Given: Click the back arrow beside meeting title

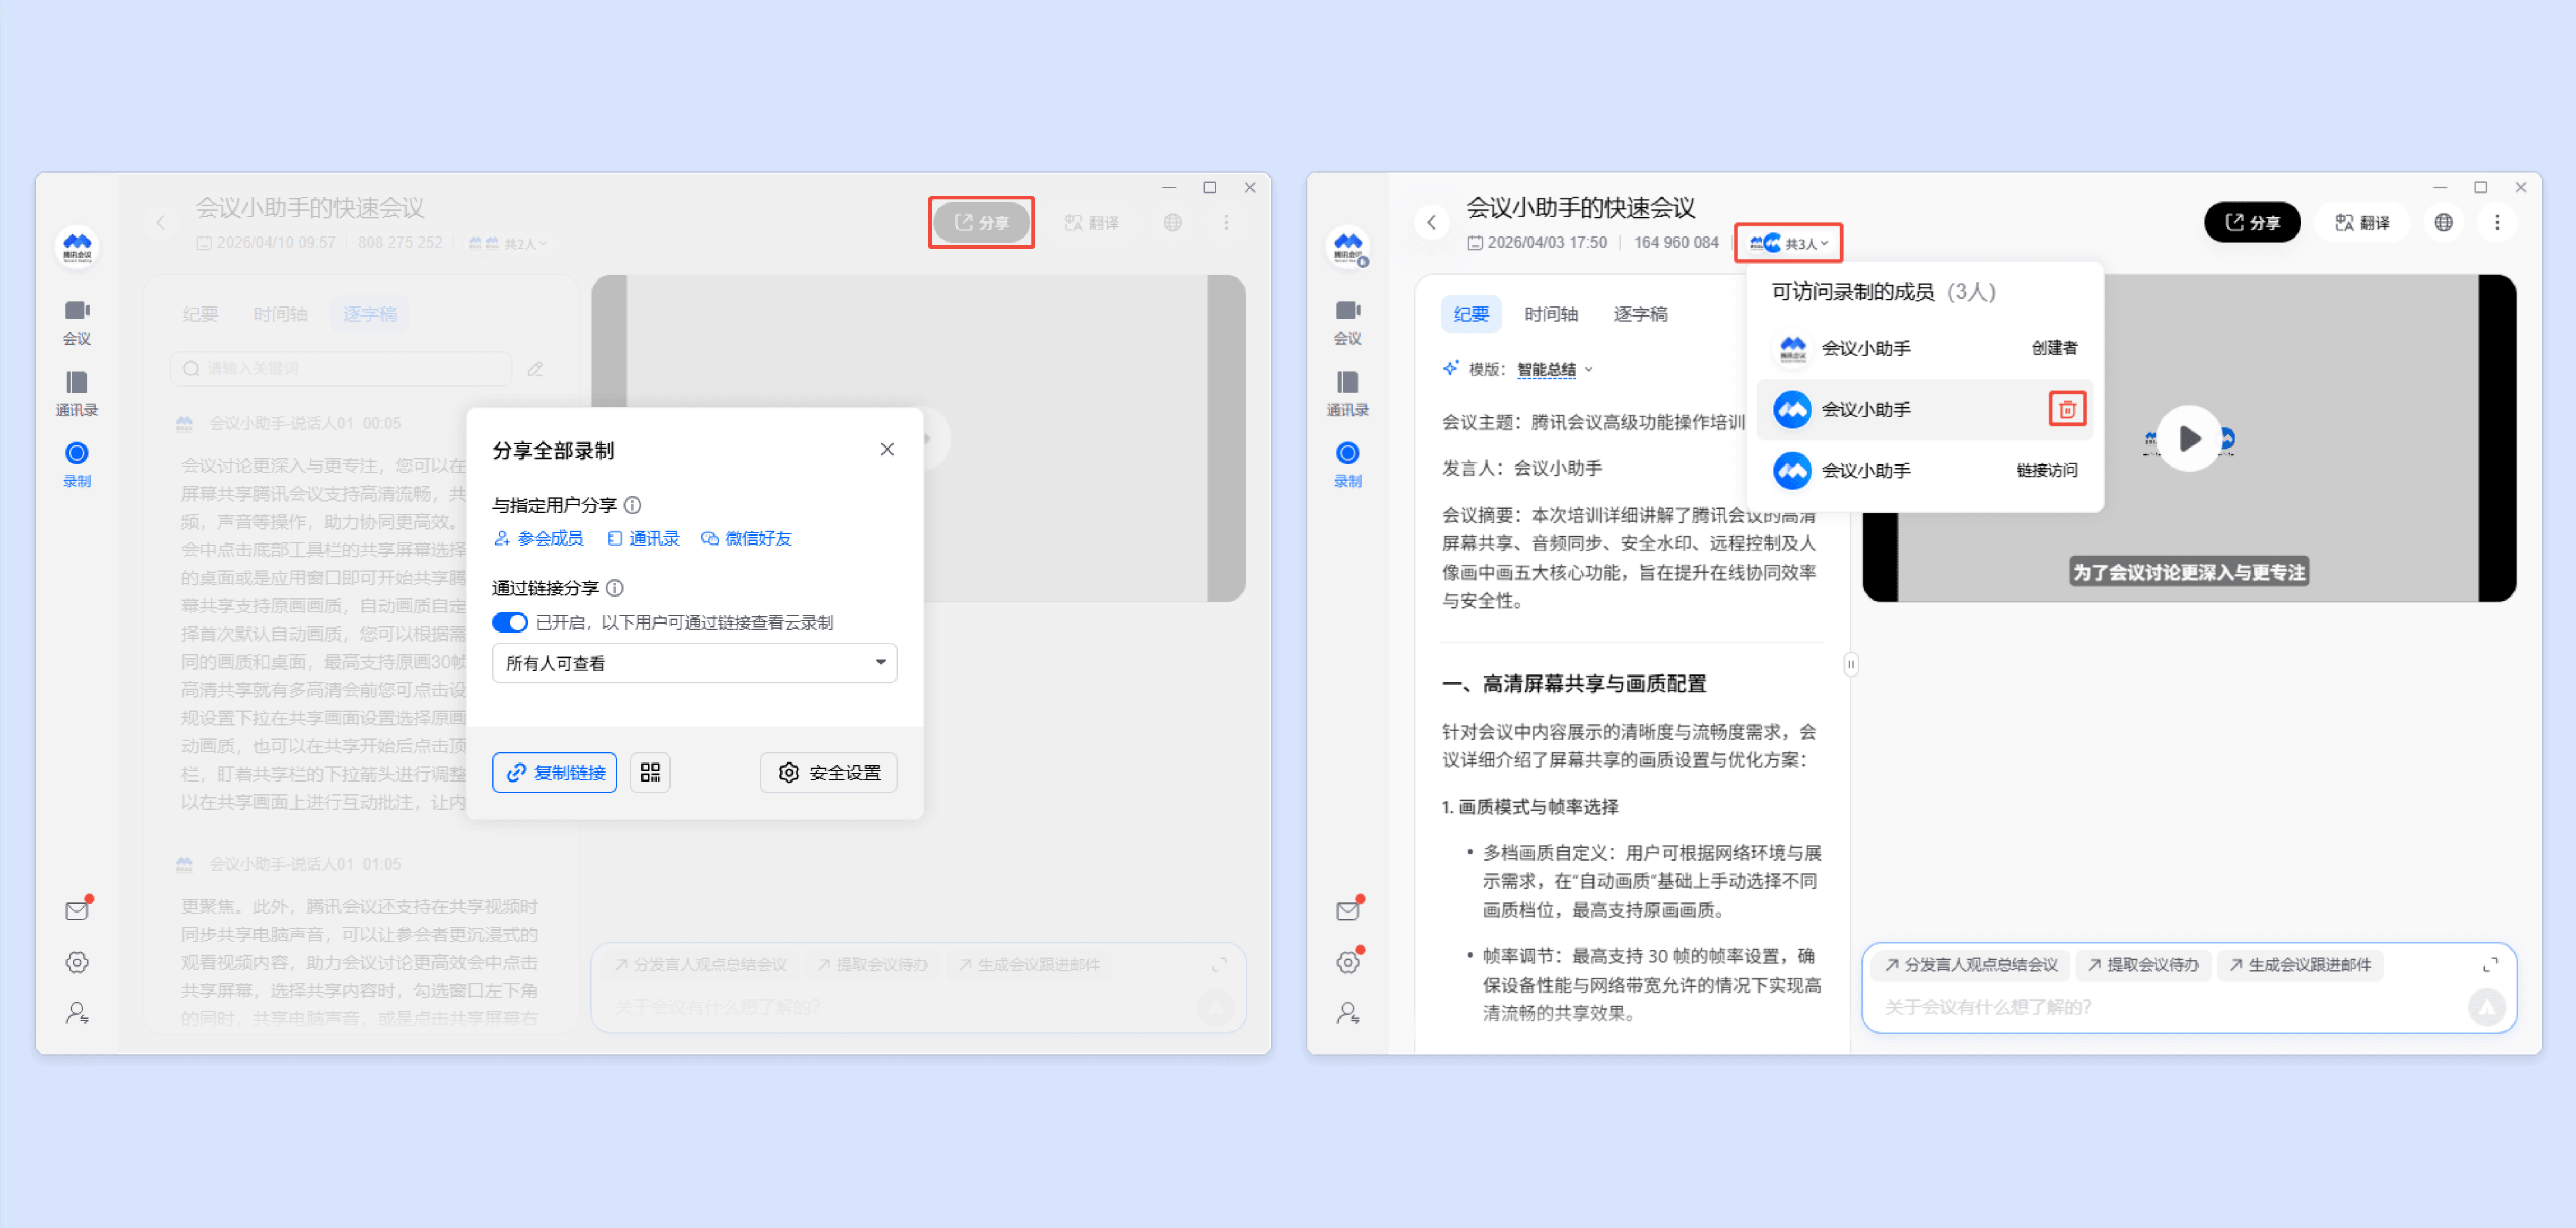Looking at the screenshot, I should click(1431, 222).
